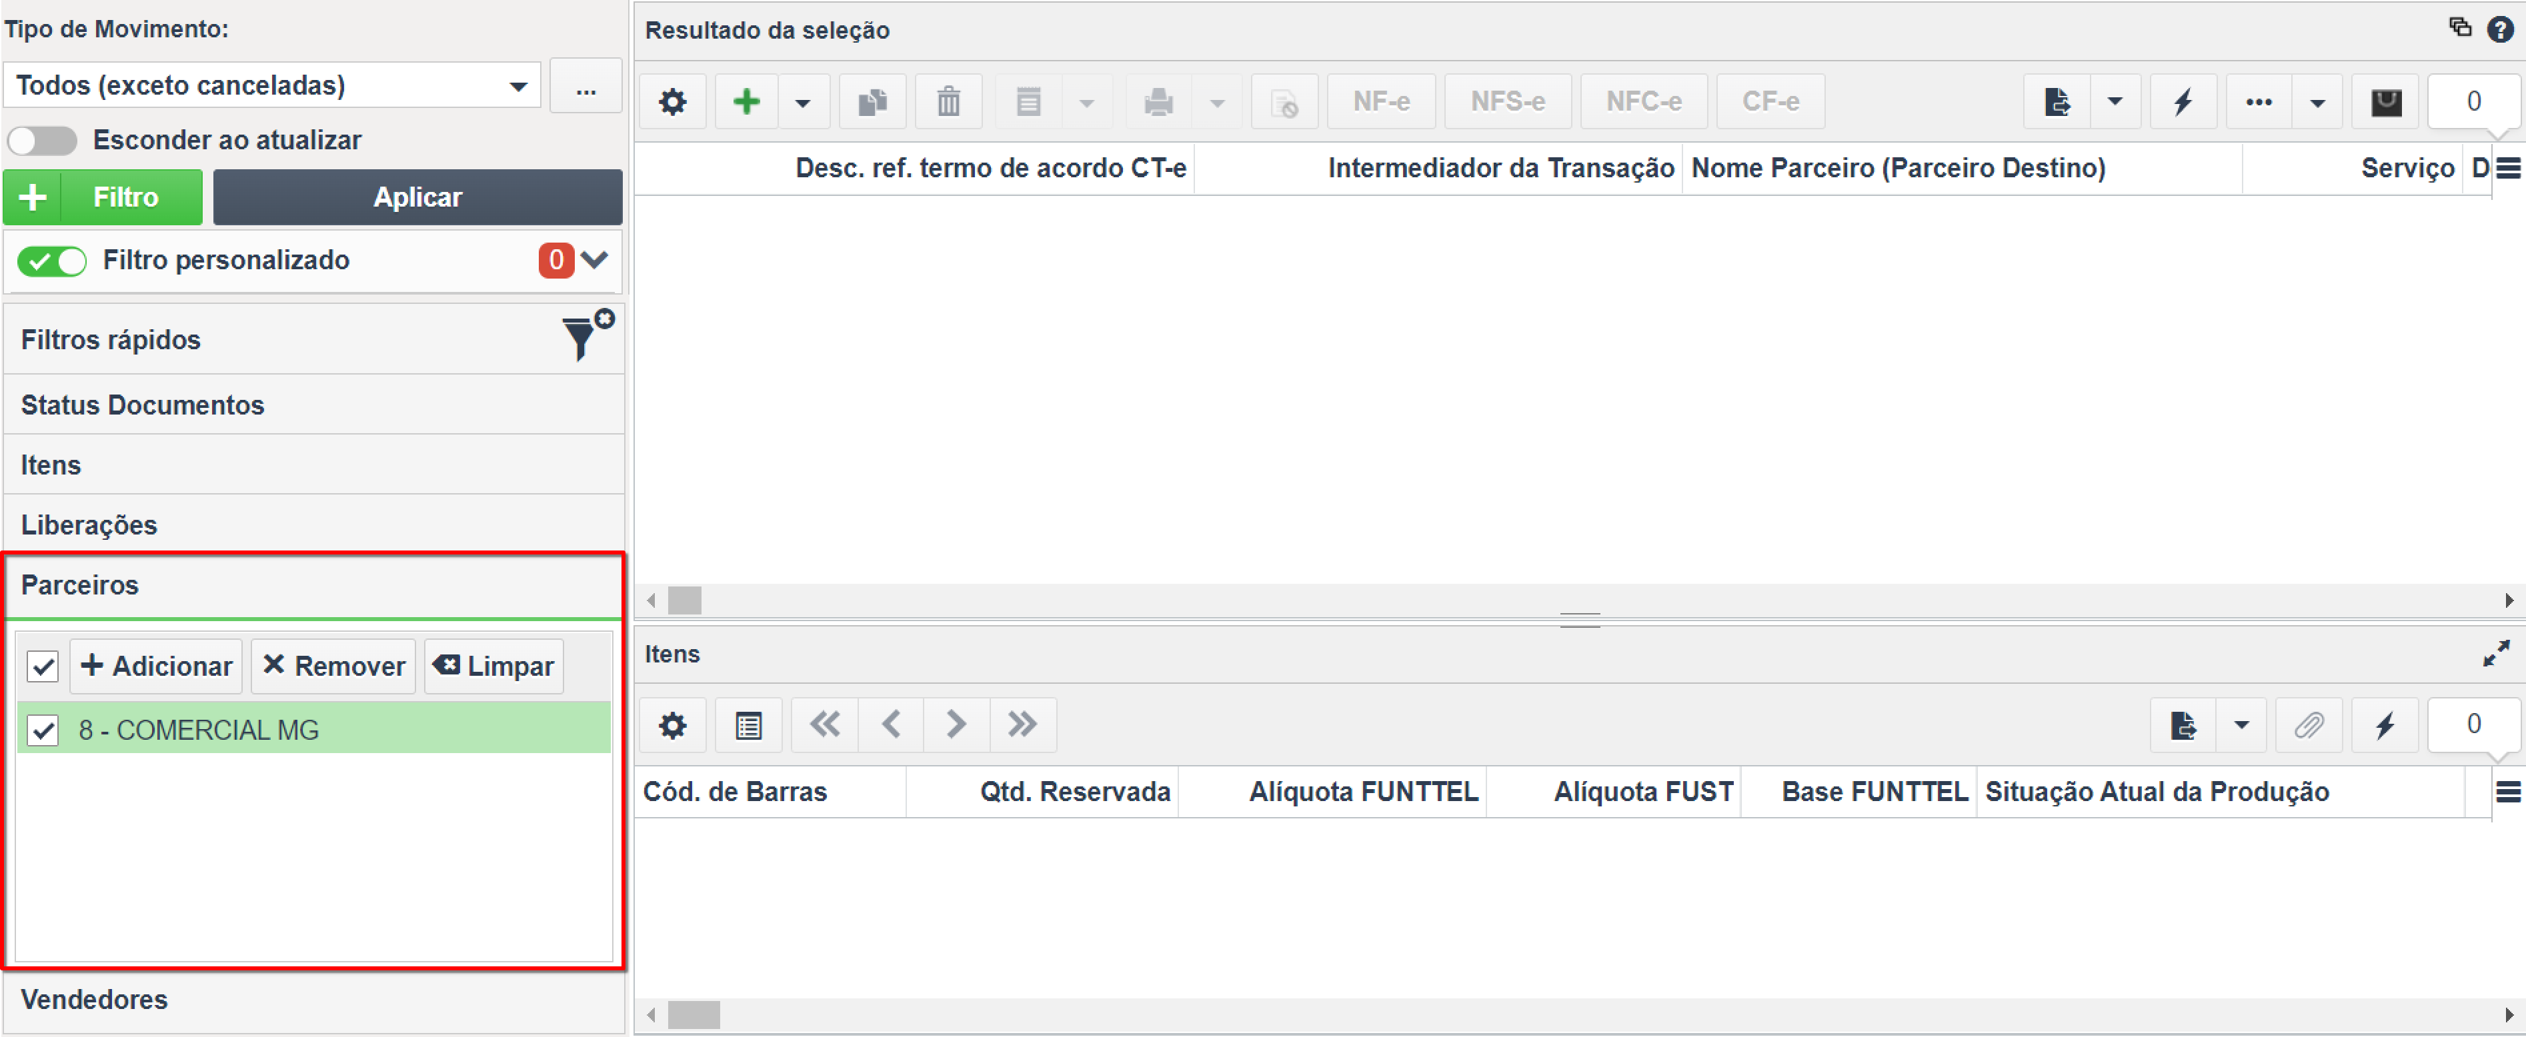Open dropdown next to three dots icon

2318,102
